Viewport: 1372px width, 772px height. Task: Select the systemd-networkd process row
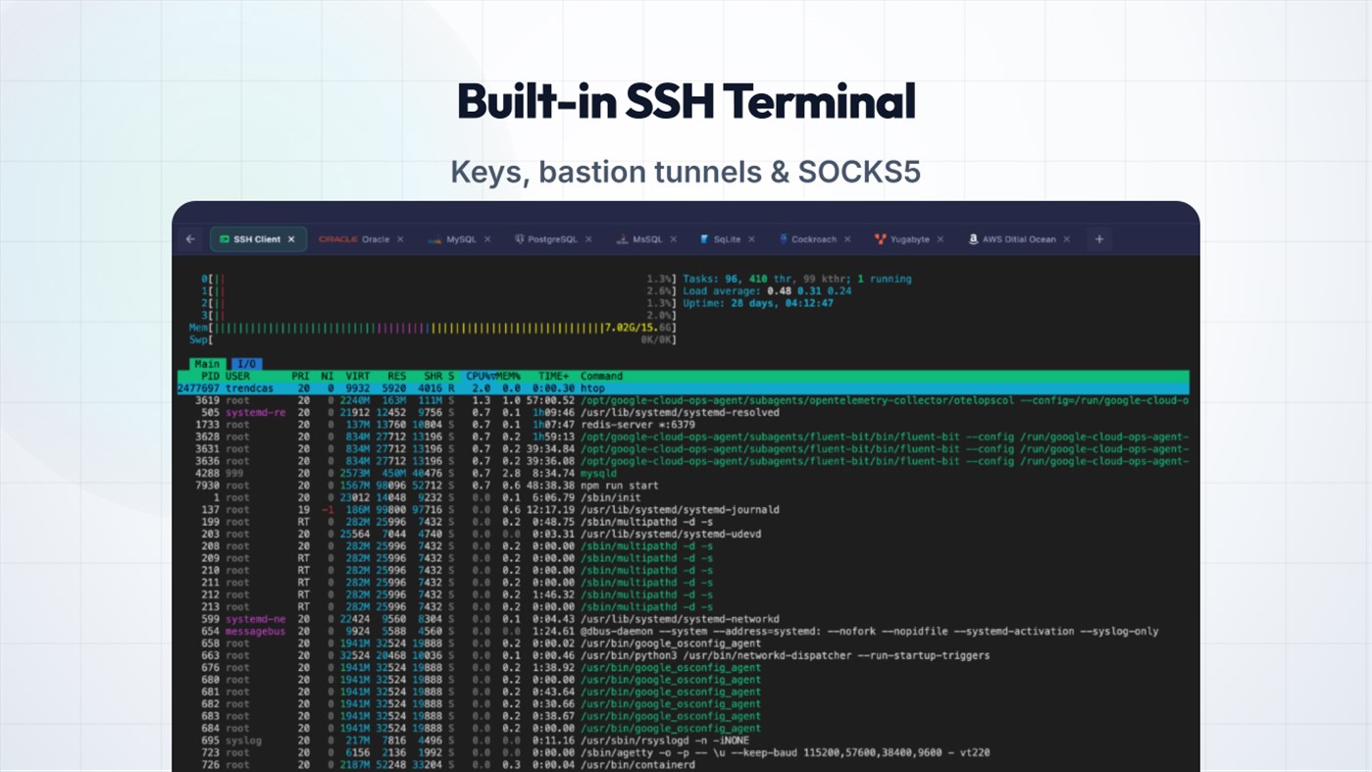(683, 619)
